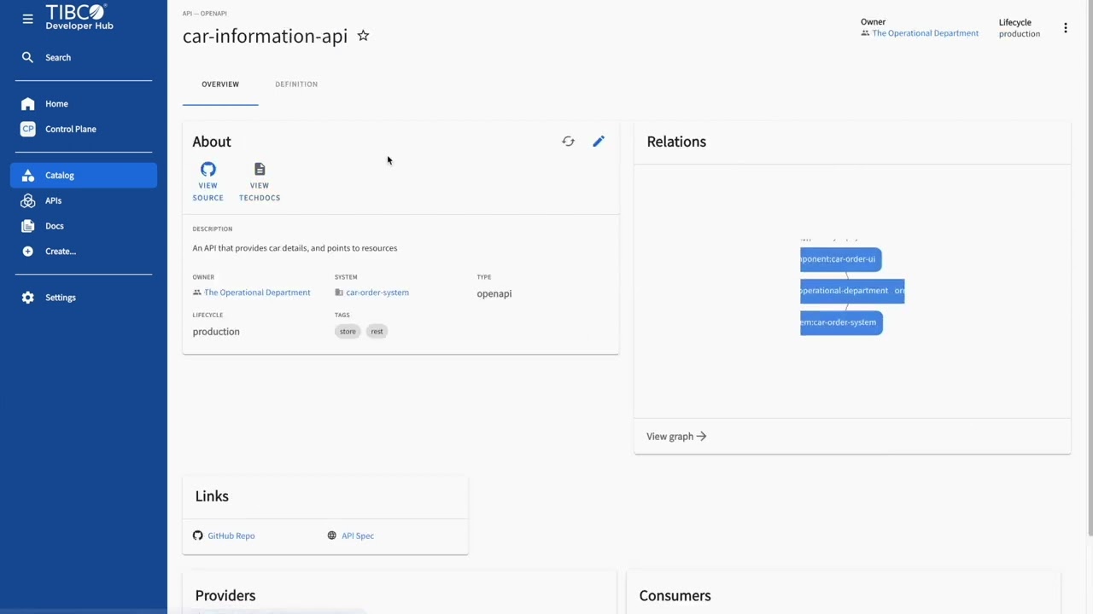This screenshot has width=1093, height=614.
Task: Click the GitHub Repo link
Action: point(231,536)
